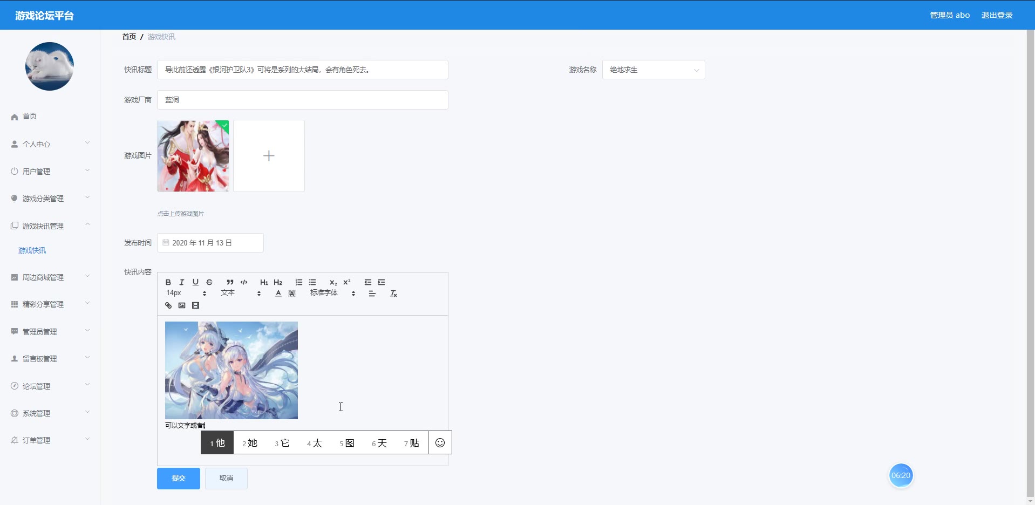Screen dimensions: 1035x505
Task: Click the 提交 submit button
Action: [179, 478]
